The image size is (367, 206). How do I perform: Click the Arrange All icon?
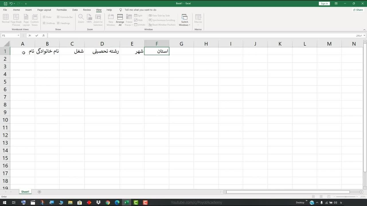tap(120, 20)
